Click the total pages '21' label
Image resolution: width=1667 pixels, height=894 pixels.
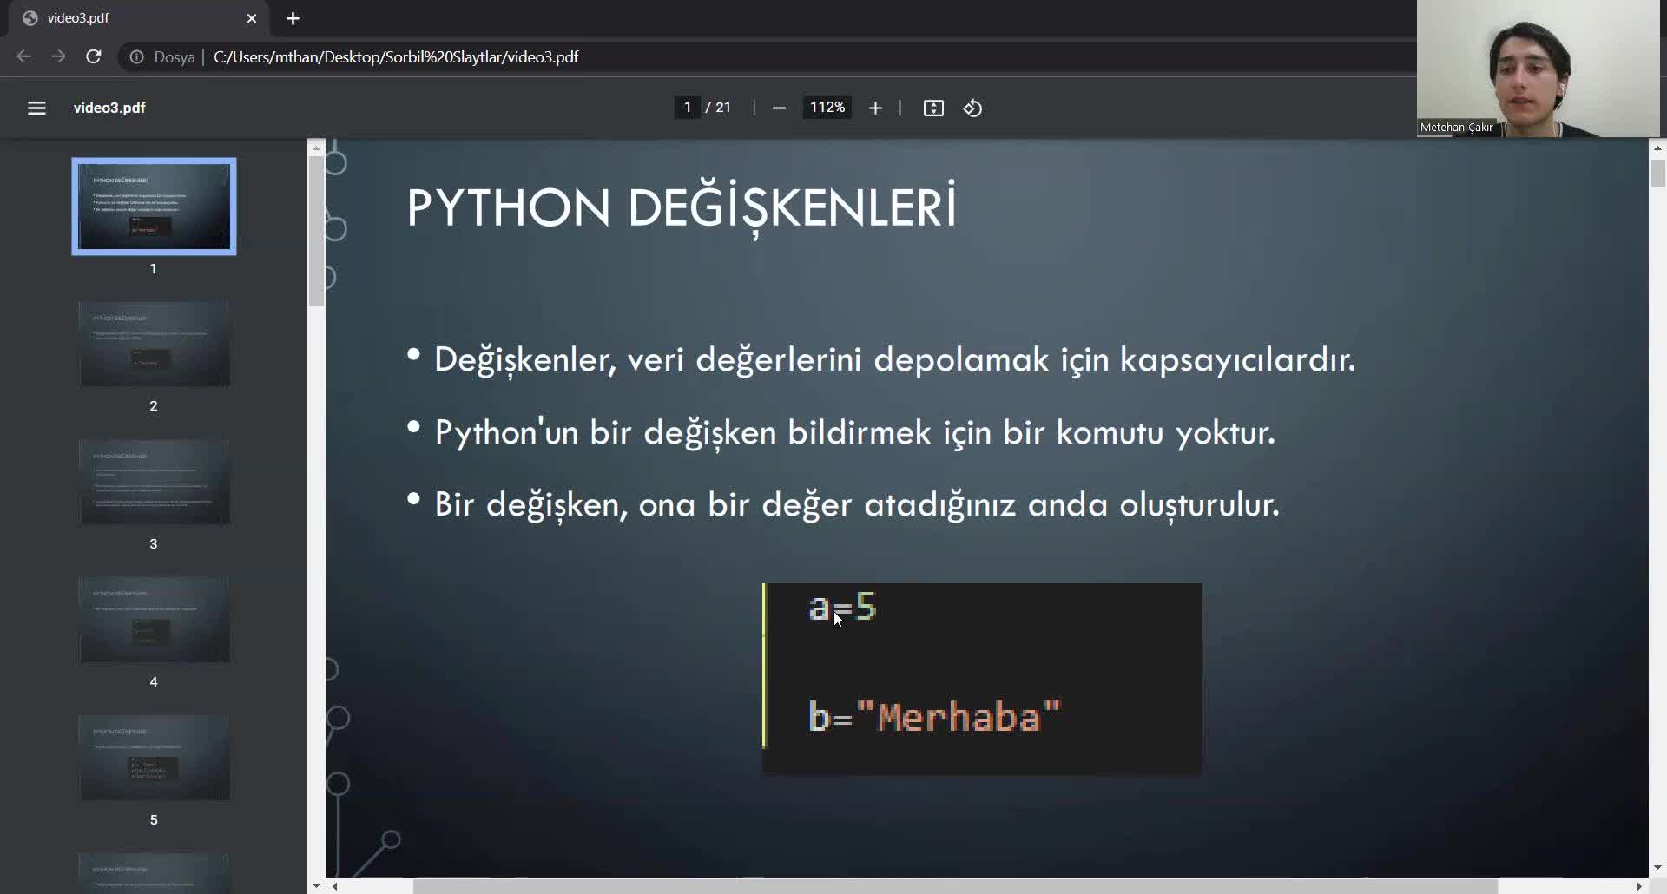pyautogui.click(x=723, y=108)
